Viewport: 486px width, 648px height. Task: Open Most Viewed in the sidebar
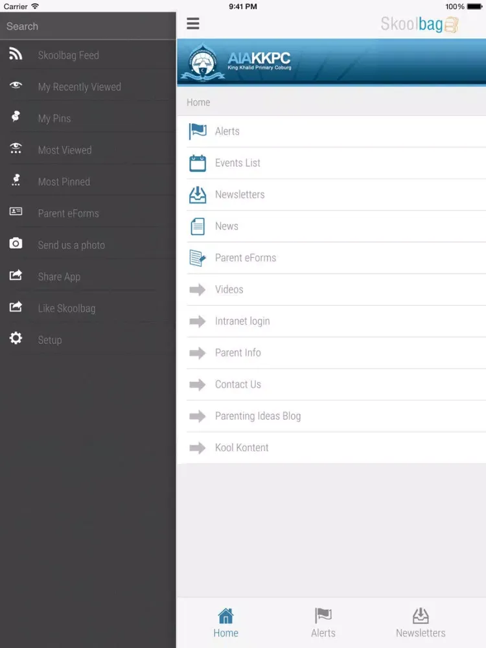(65, 150)
